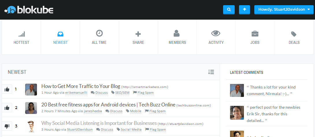Visit janesheeba profile link
This screenshot has height=137, width=315.
point(93,111)
